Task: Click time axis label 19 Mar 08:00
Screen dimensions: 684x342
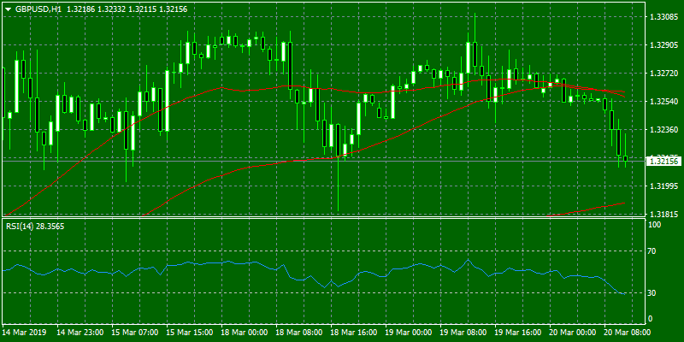Action: 463,332
